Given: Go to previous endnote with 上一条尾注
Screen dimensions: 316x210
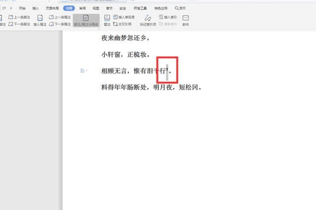Looking at the screenshot, I should click(60, 17).
